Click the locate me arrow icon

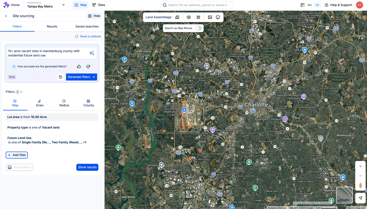pyautogui.click(x=361, y=198)
